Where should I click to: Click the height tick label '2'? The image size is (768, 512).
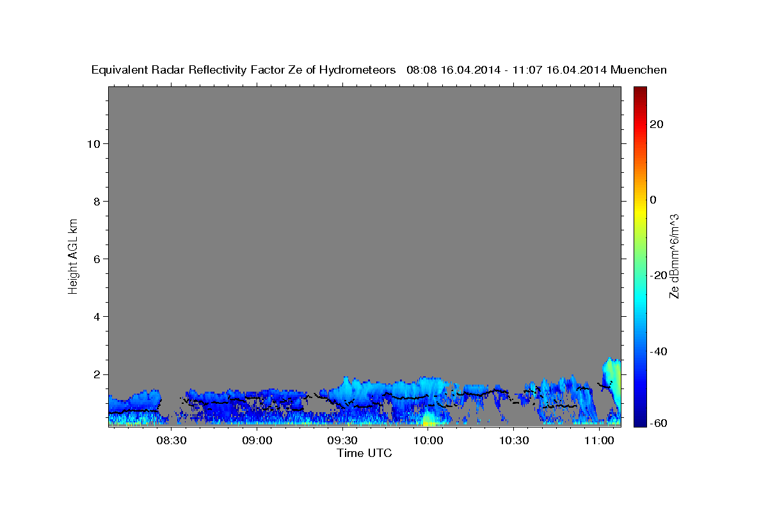(x=96, y=374)
